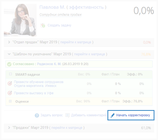Open matrix link for Шаблон по умолчанию
This screenshot has height=140, width=158.
tap(89, 54)
